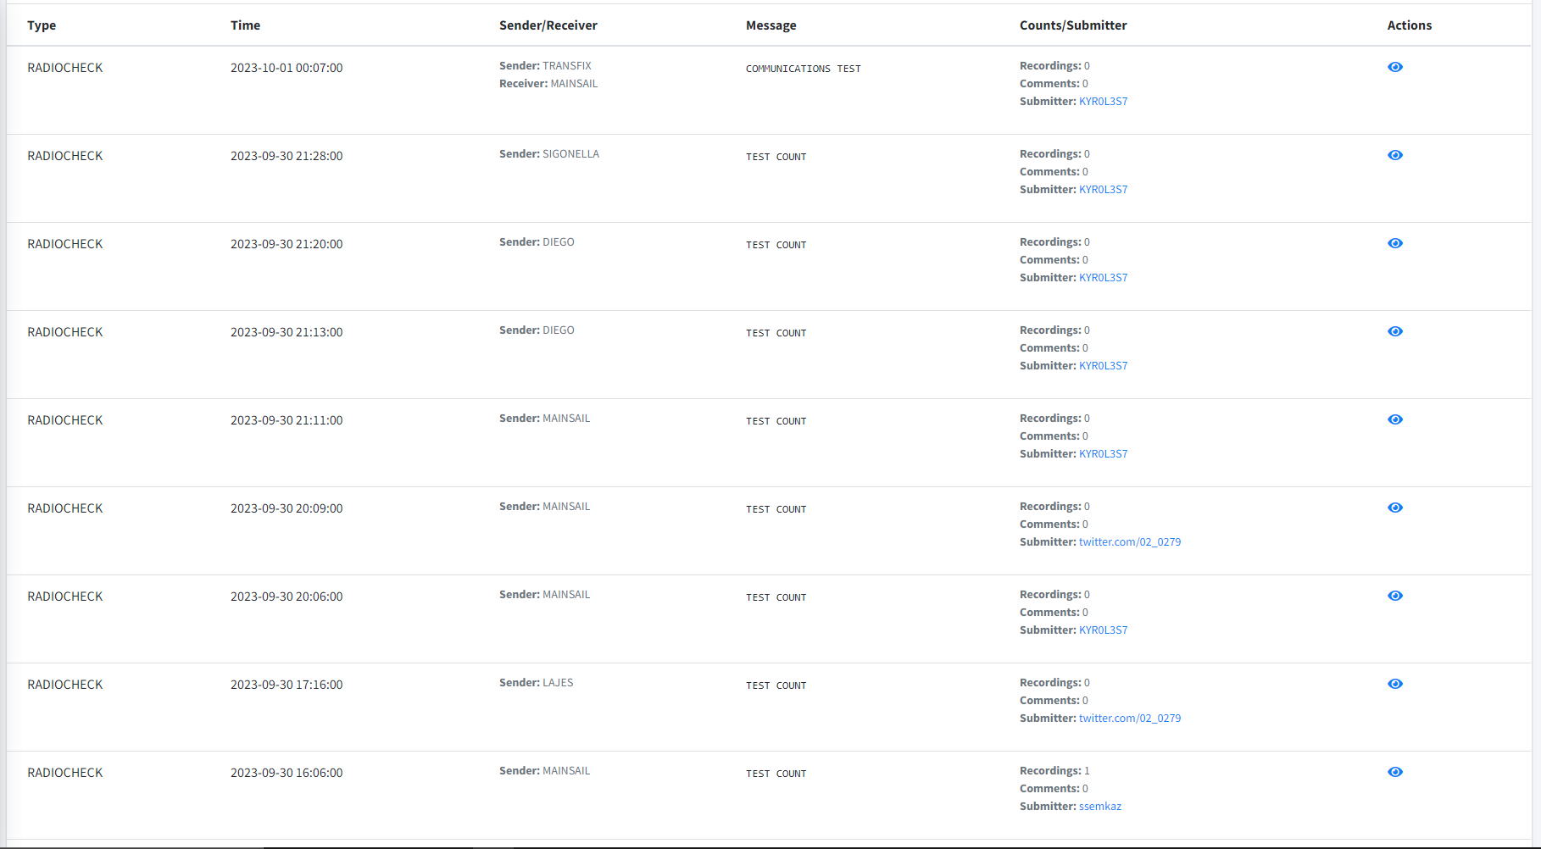Select the COMMUNICATIONS TEST message text
The width and height of the screenshot is (1541, 849).
[804, 69]
